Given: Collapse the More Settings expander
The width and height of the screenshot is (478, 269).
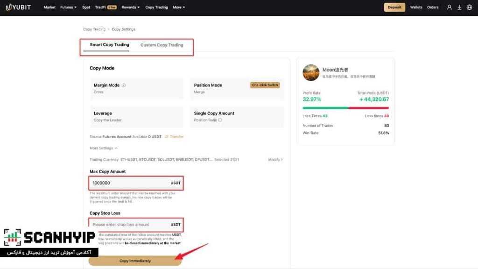Looking at the screenshot, I should coord(103,148).
